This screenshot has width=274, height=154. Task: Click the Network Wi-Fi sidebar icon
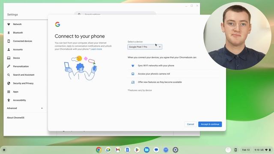pyautogui.click(x=9, y=24)
